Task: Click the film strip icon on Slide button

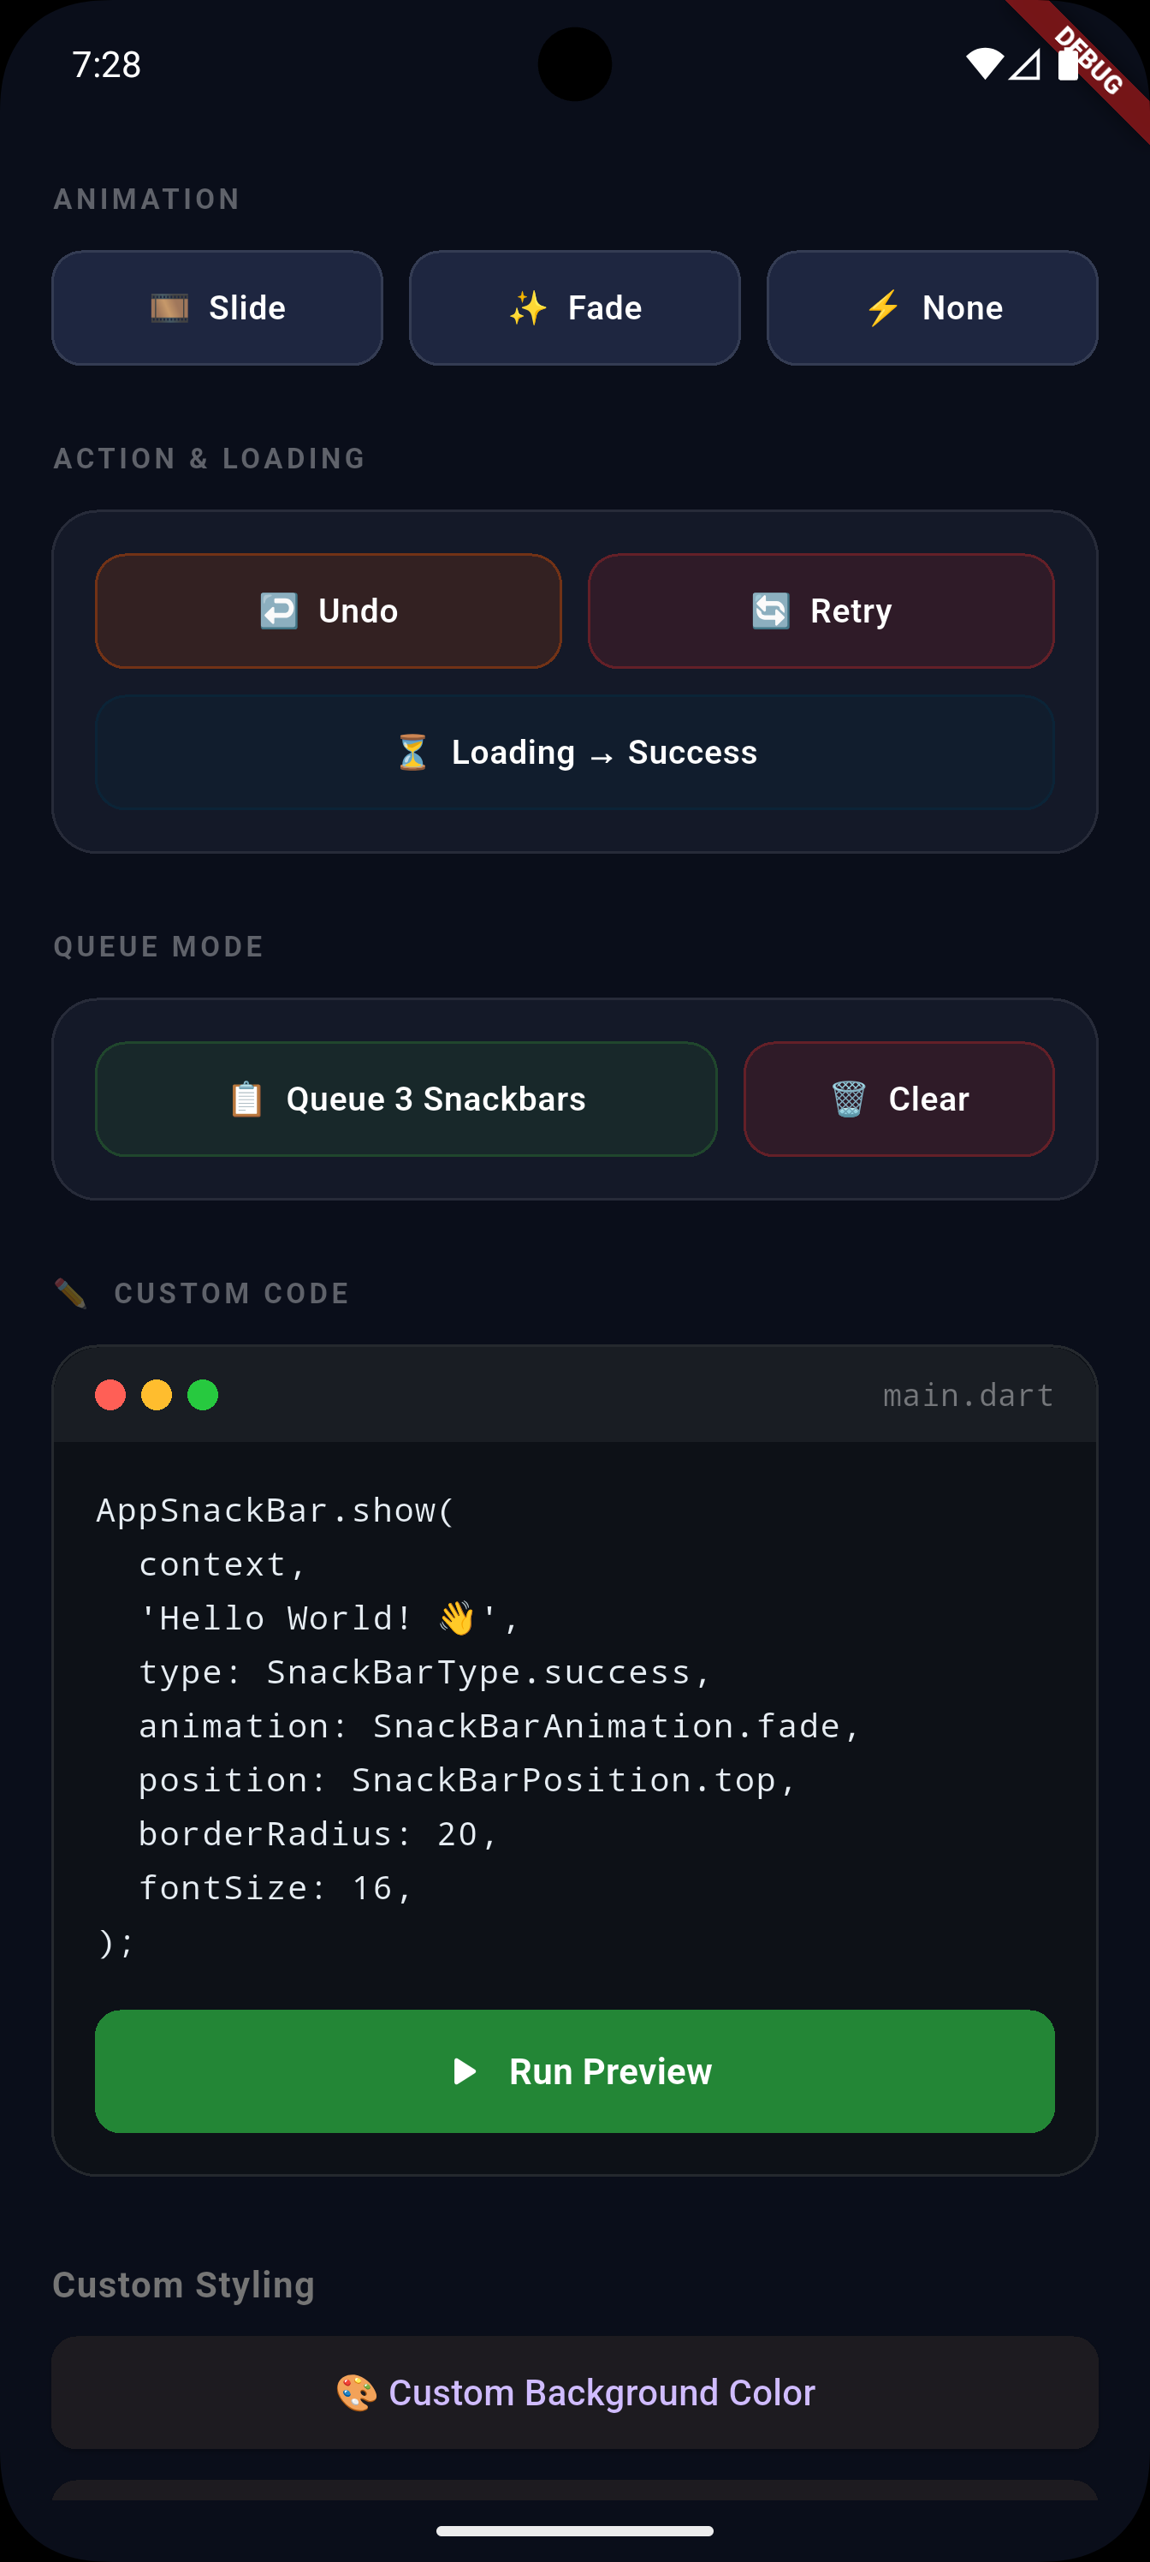Action: [169, 307]
